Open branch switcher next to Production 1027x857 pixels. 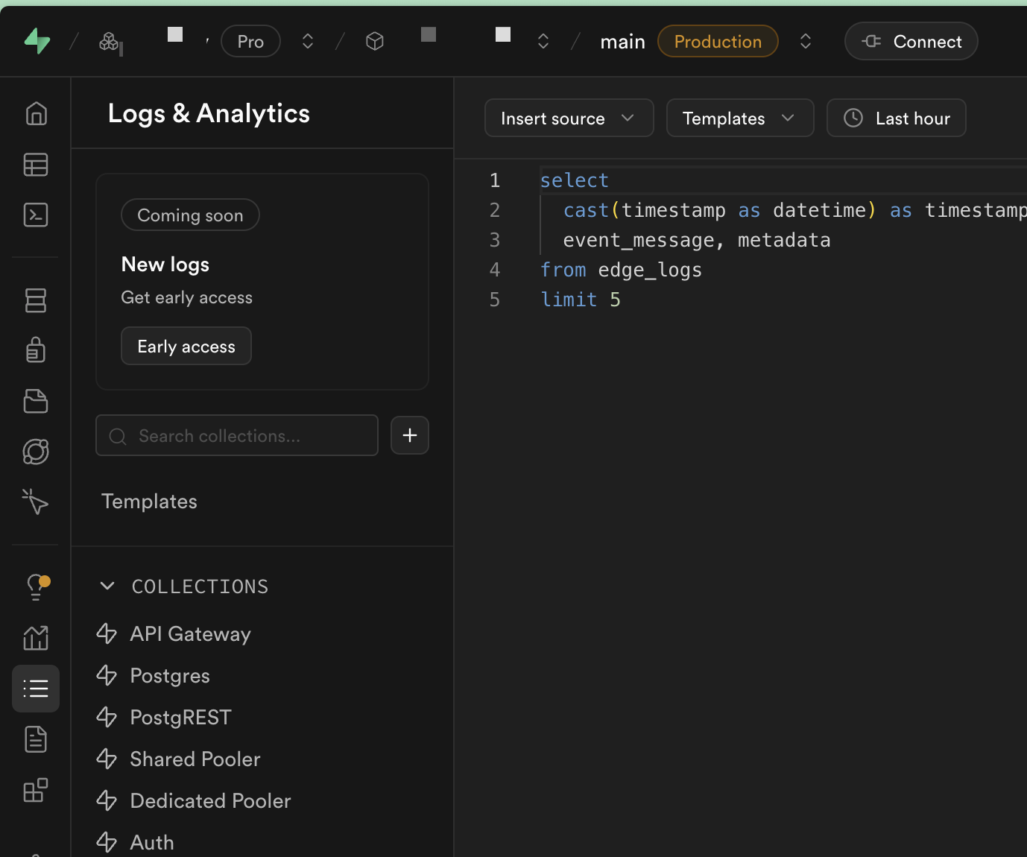pos(805,41)
